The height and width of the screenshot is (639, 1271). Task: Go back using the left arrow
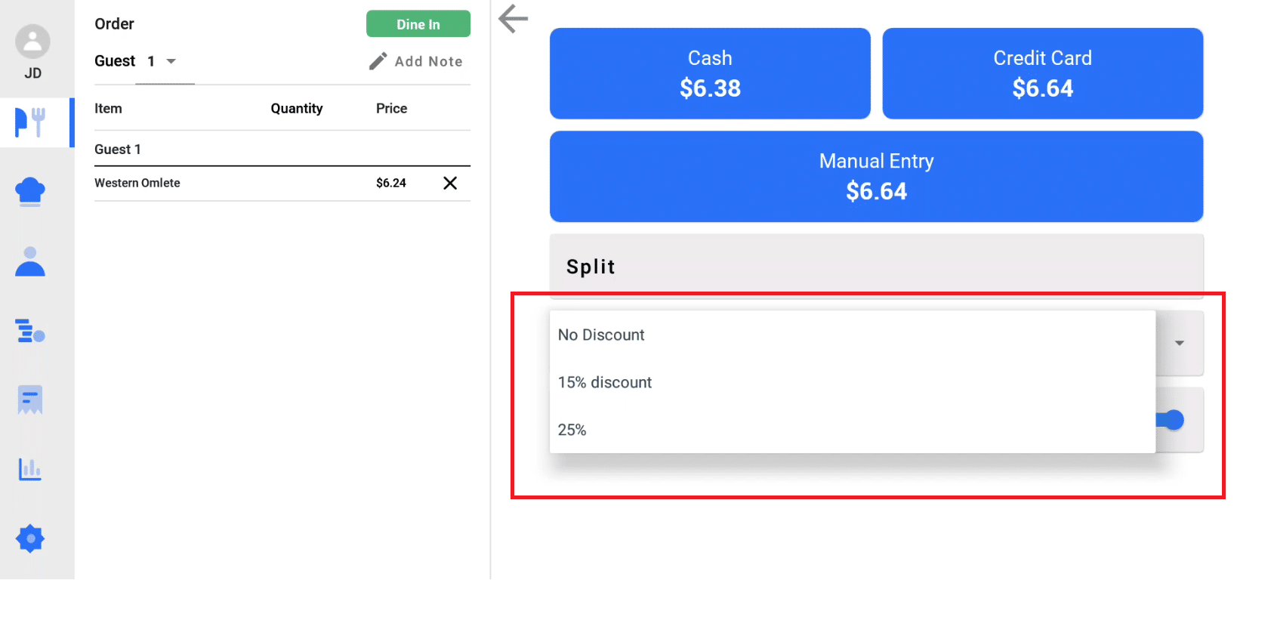(514, 19)
